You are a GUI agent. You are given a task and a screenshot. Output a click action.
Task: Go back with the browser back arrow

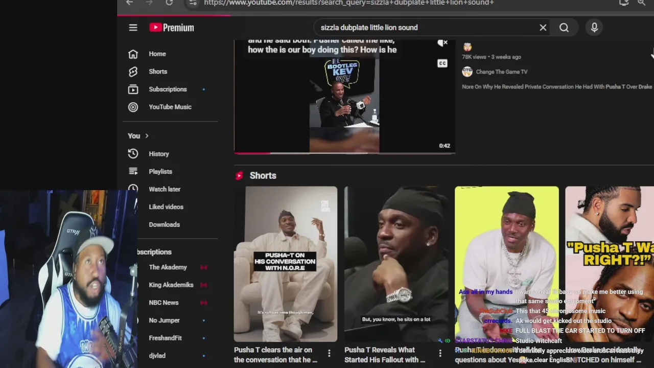(130, 3)
